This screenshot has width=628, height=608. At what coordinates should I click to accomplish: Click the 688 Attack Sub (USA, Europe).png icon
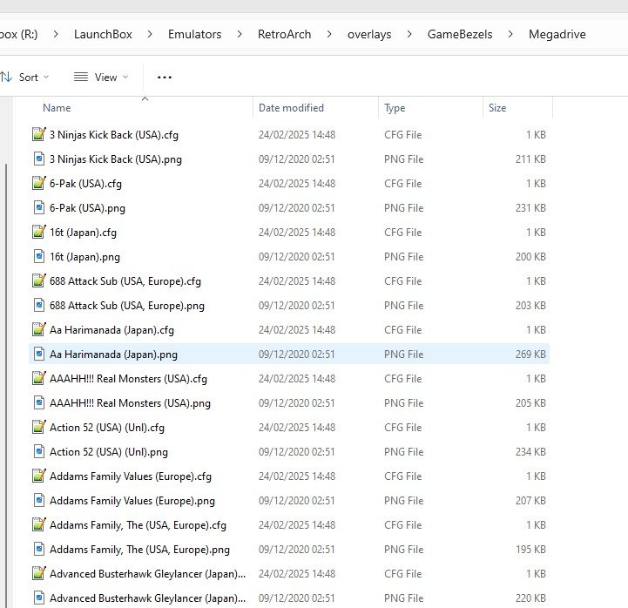(39, 306)
